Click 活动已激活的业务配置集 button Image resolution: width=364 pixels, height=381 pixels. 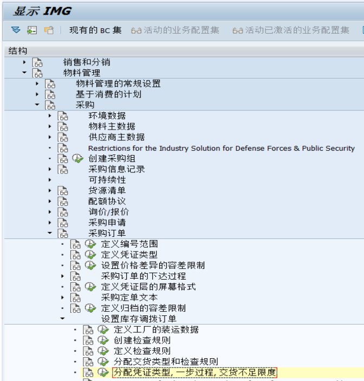pos(291,30)
